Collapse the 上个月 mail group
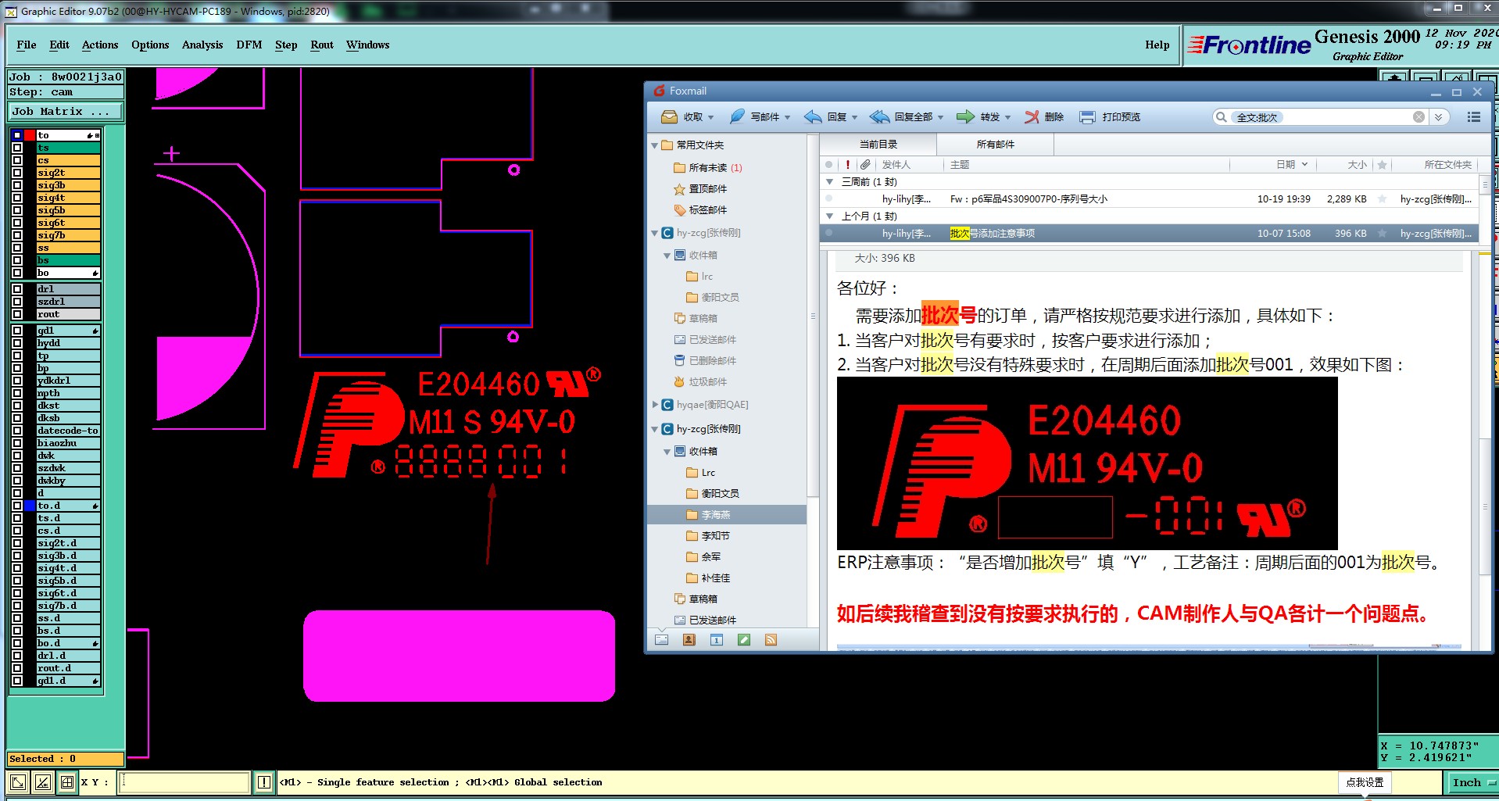The image size is (1499, 801). [x=830, y=216]
